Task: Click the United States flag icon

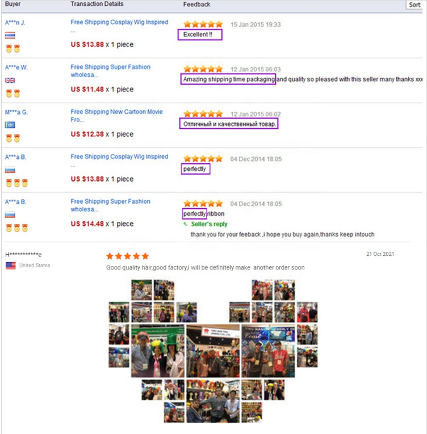Action: click(11, 266)
